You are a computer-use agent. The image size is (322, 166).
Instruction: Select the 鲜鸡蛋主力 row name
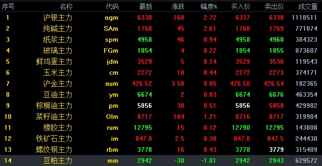(x=54, y=61)
